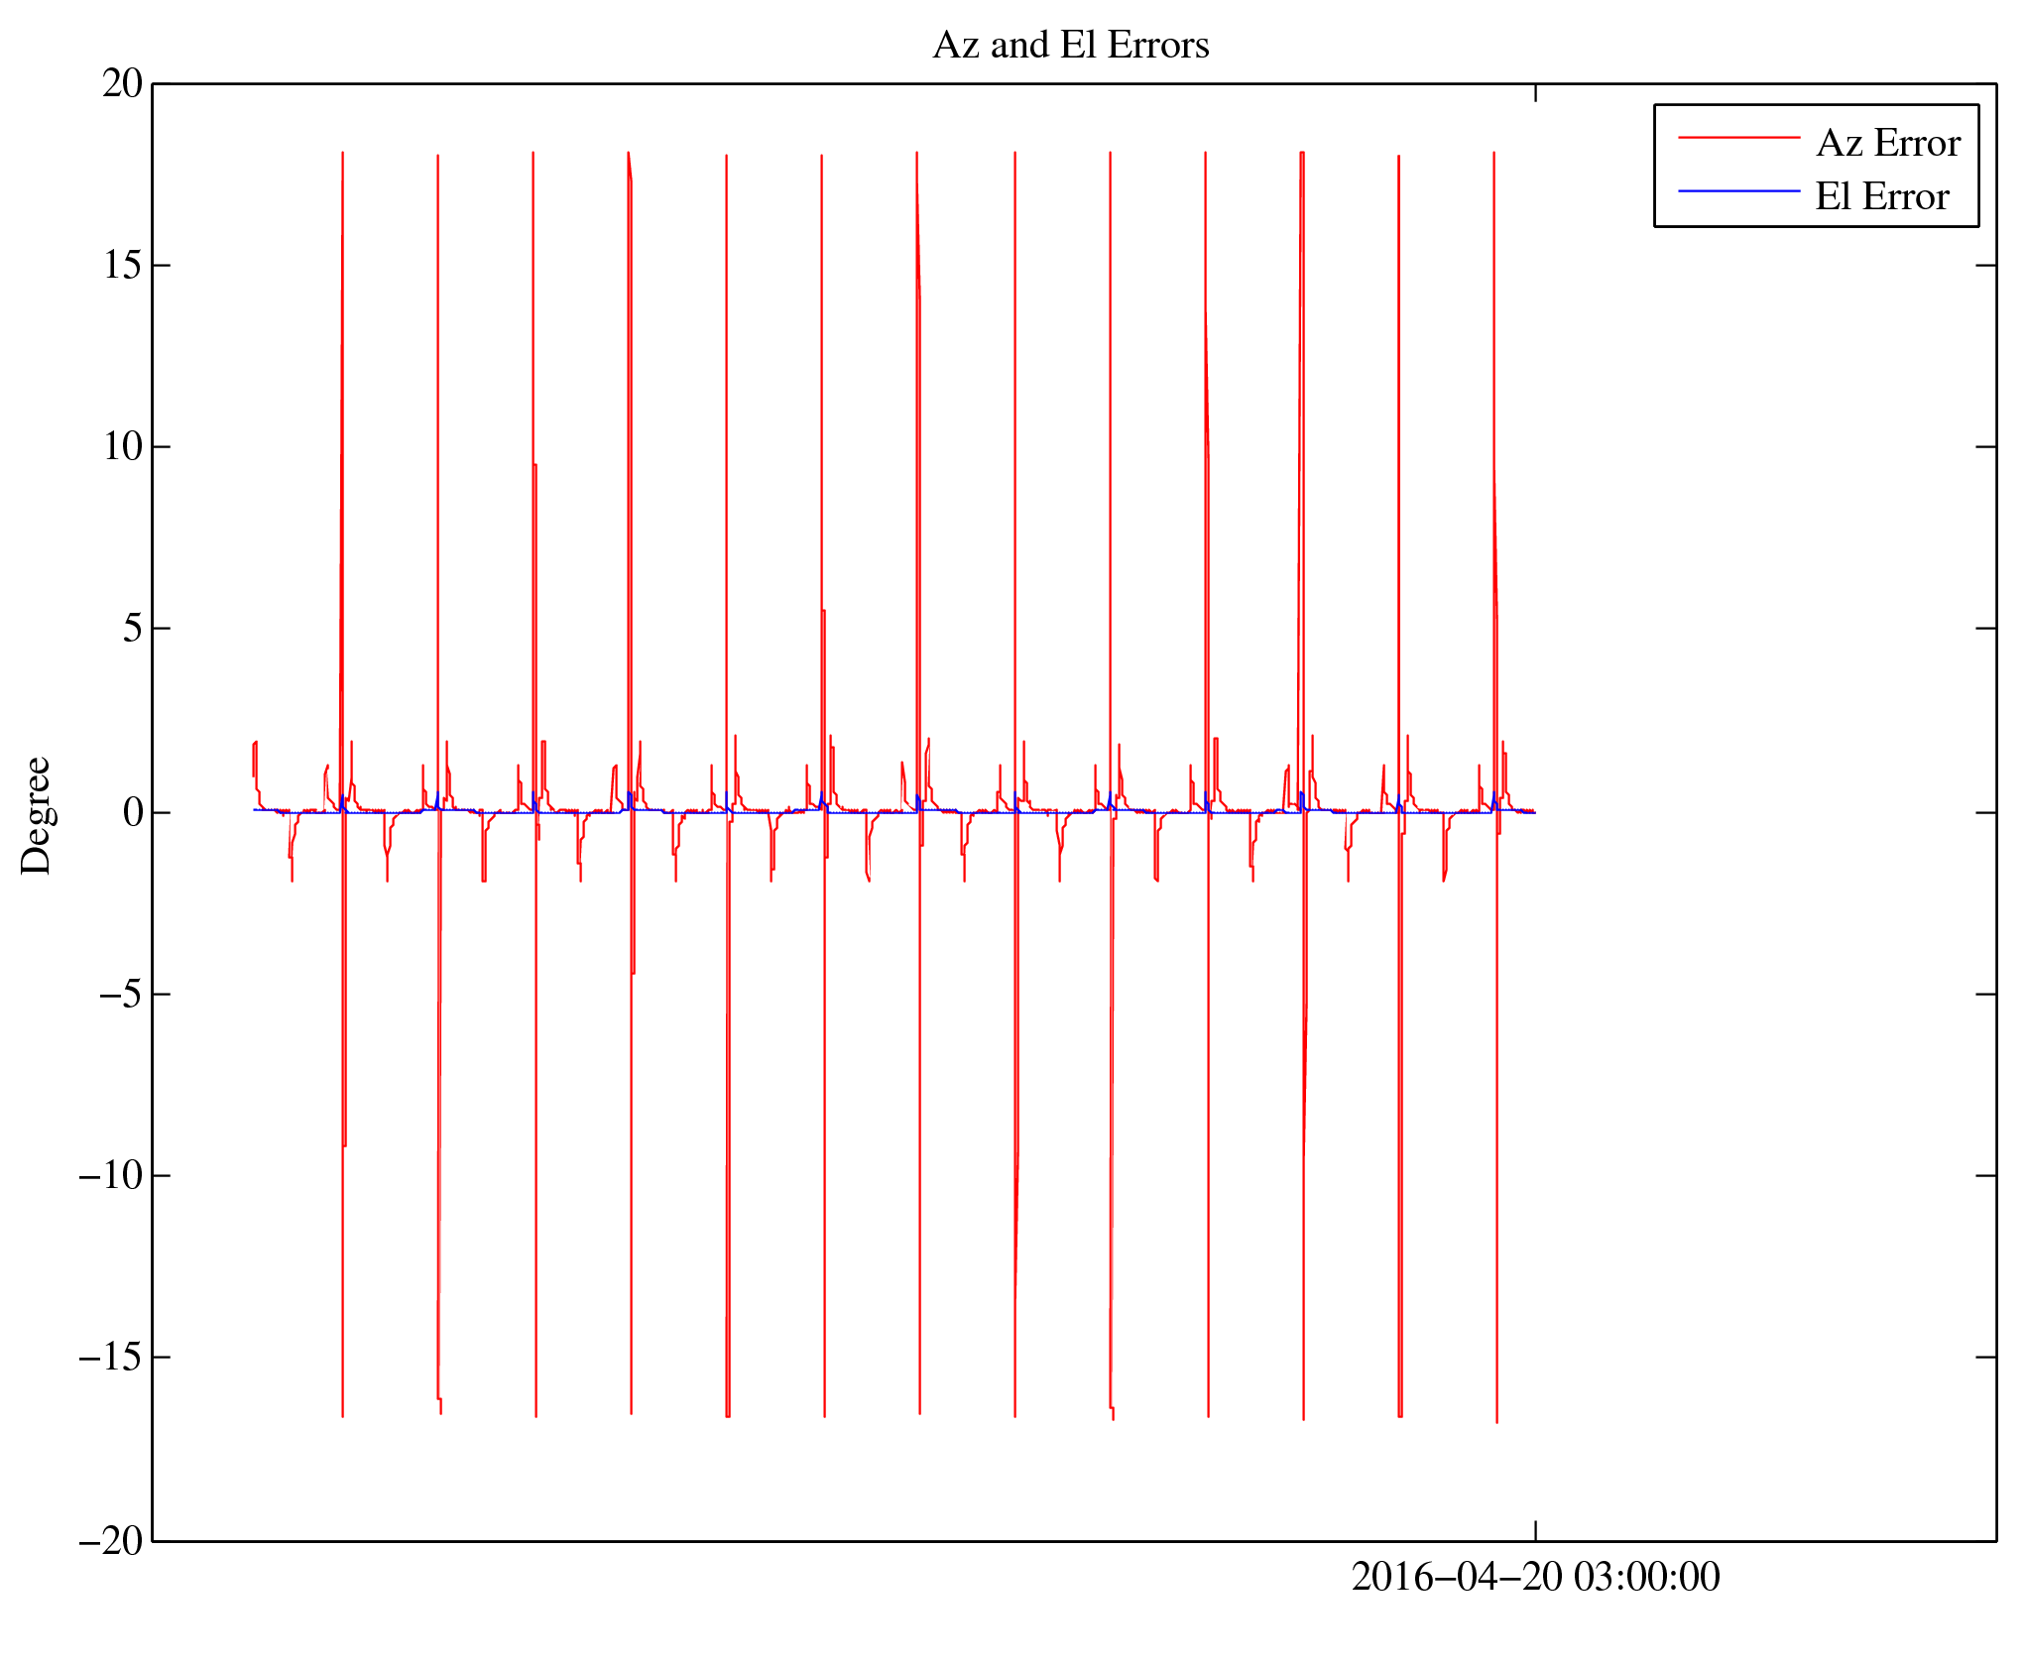Select the 'El Error' legend label
The height and width of the screenshot is (1669, 2025).
[1881, 197]
